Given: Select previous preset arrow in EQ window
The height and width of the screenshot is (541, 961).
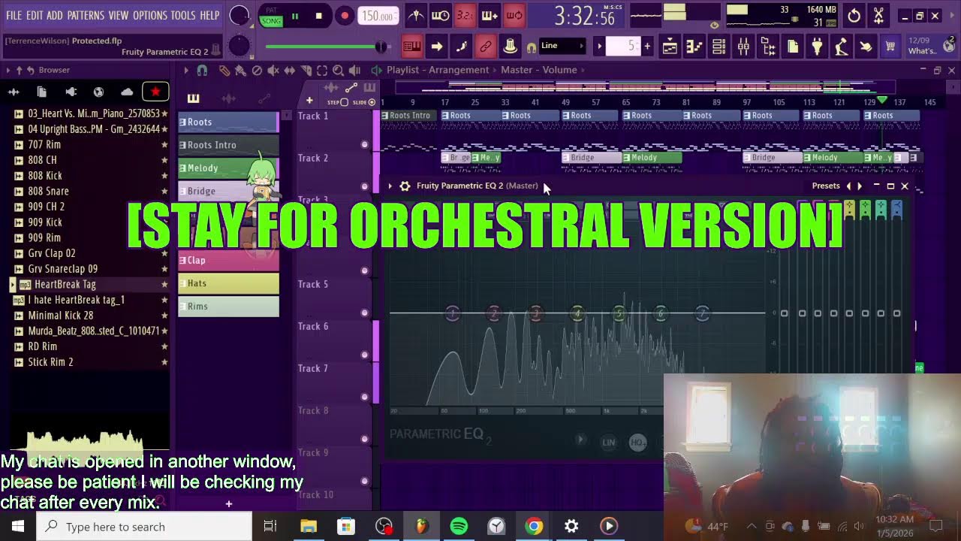Looking at the screenshot, I should pos(849,186).
